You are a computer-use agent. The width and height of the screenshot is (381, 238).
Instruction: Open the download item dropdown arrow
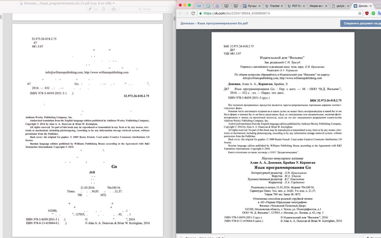point(223,237)
